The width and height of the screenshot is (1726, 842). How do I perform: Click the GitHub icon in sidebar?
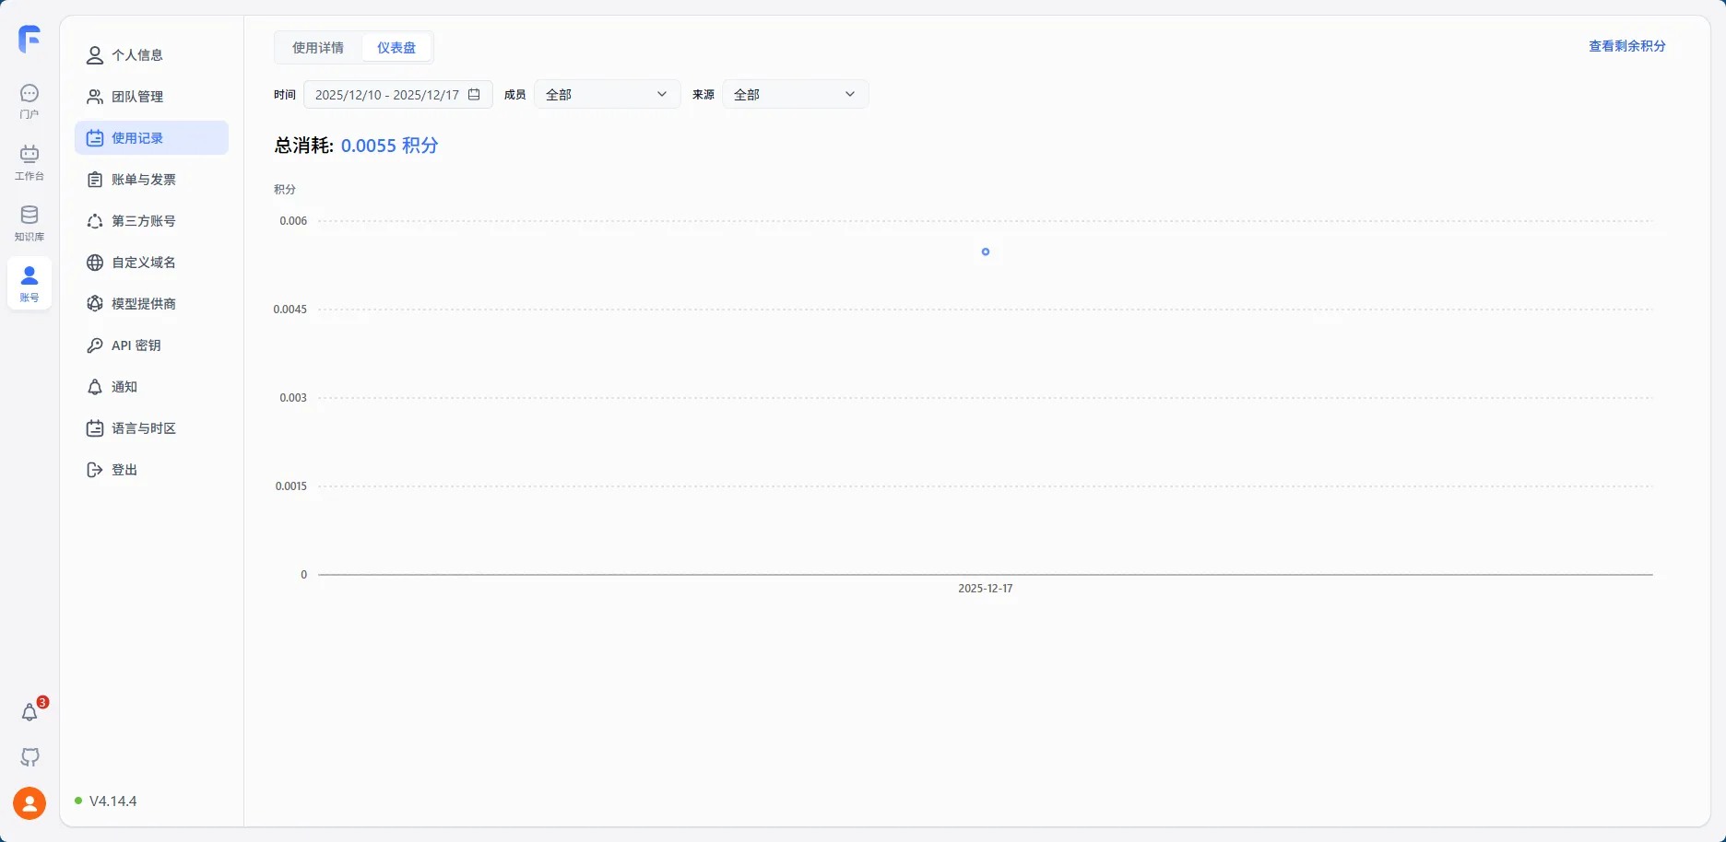[30, 757]
